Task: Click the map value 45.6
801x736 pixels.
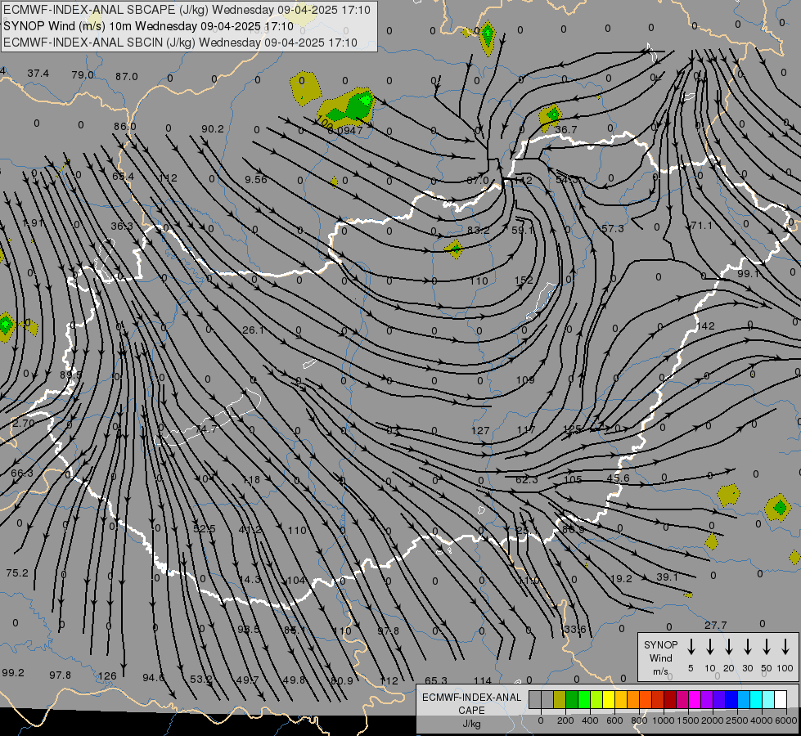Action: coord(618,478)
